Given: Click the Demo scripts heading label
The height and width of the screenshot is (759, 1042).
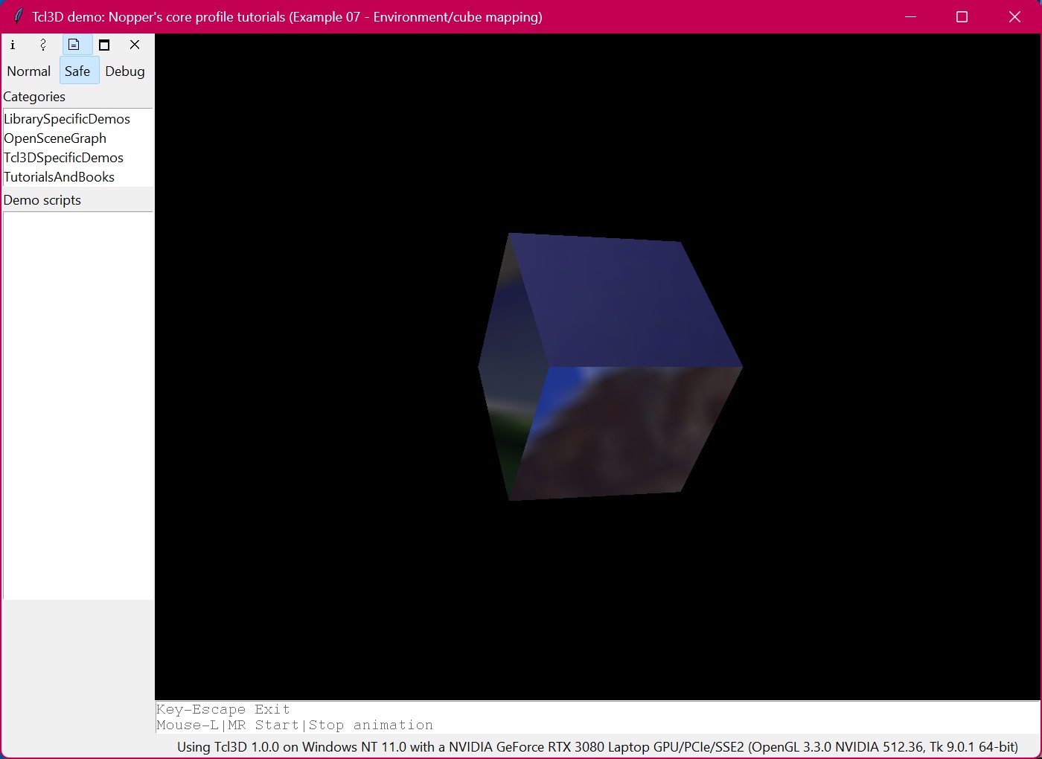Looking at the screenshot, I should coord(42,200).
